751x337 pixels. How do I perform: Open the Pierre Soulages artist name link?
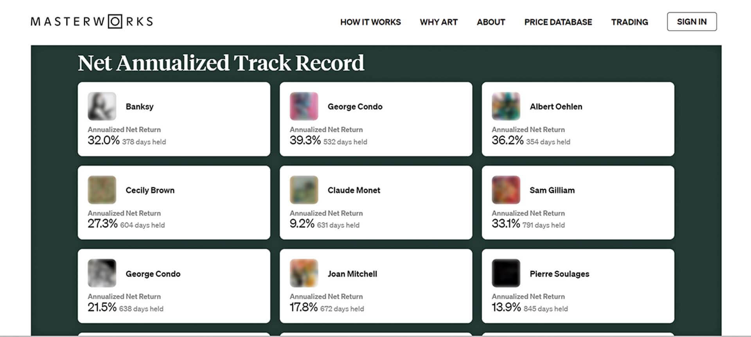pyautogui.click(x=559, y=274)
